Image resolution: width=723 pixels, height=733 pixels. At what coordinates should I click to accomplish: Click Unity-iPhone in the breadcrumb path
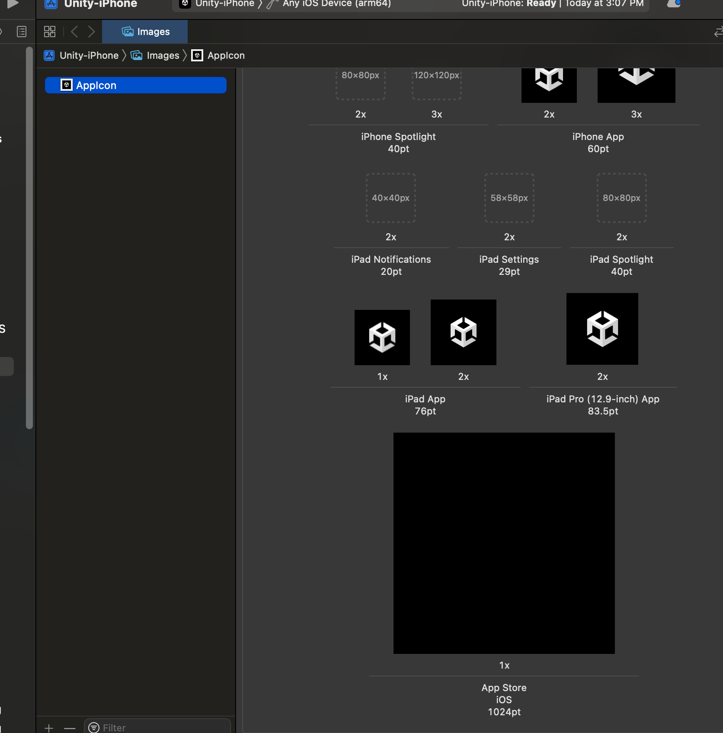pos(81,55)
